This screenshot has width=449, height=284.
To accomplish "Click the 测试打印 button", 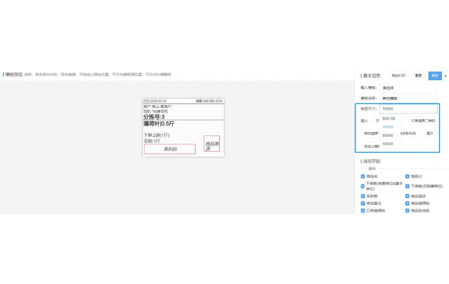I will [x=398, y=76].
